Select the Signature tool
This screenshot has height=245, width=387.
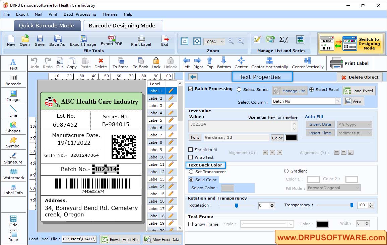tap(13, 158)
